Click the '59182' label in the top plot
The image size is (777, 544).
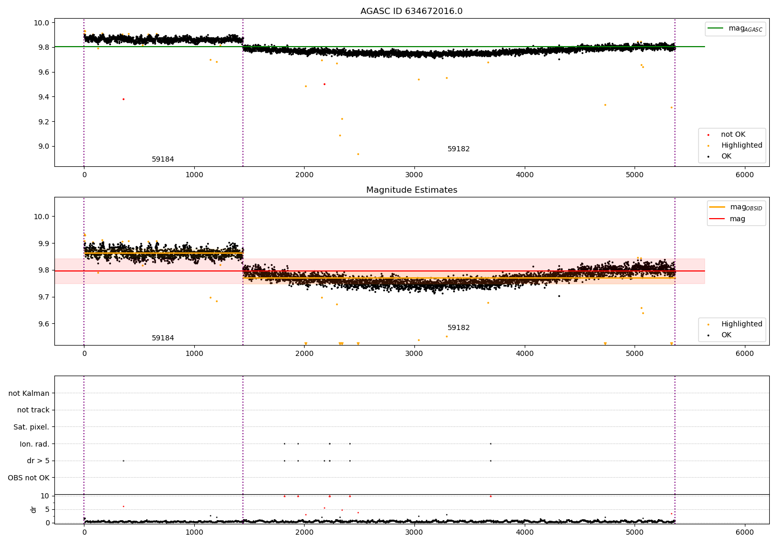[x=458, y=149]
